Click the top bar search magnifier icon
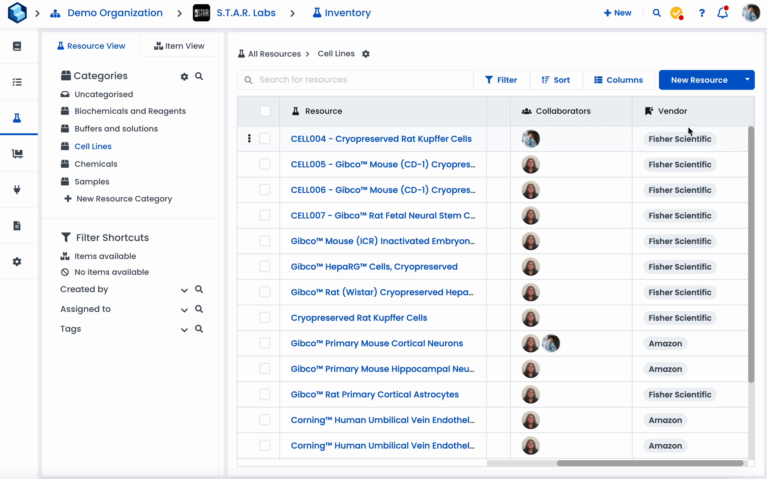 click(657, 13)
